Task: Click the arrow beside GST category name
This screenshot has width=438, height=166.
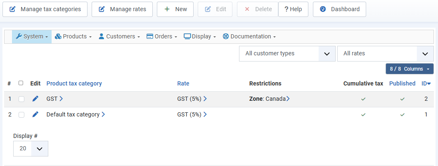Action: 61,99
